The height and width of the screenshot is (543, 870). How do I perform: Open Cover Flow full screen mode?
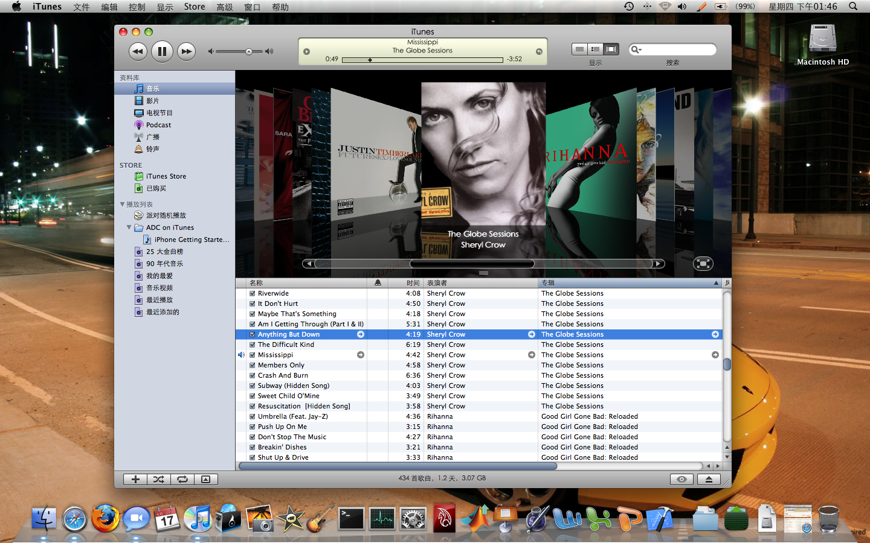(703, 264)
